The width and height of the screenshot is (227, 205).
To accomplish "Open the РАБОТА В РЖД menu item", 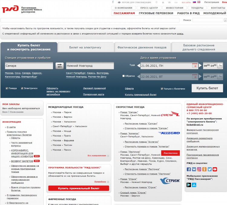I will [x=188, y=13].
